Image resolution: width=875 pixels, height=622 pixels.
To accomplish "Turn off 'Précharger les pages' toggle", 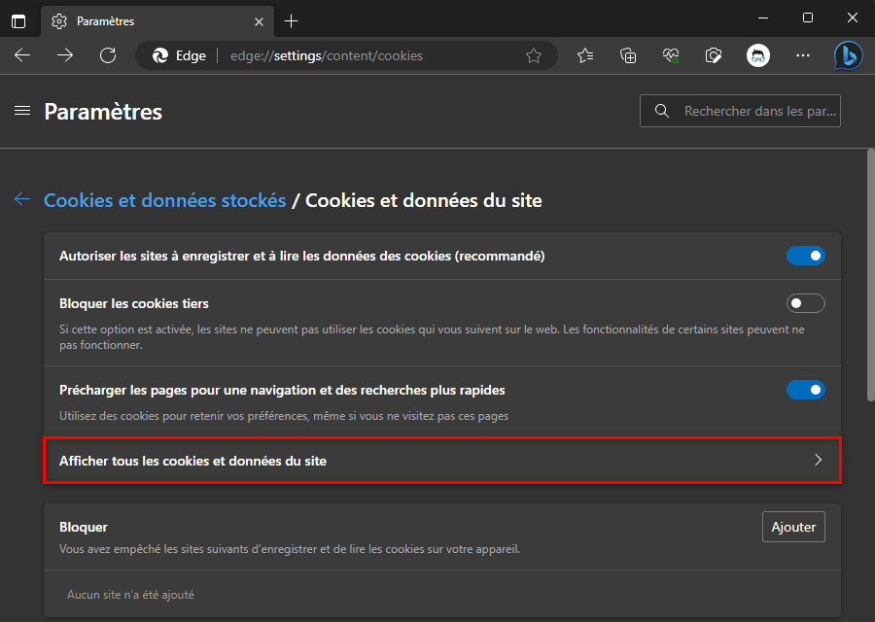I will [805, 390].
